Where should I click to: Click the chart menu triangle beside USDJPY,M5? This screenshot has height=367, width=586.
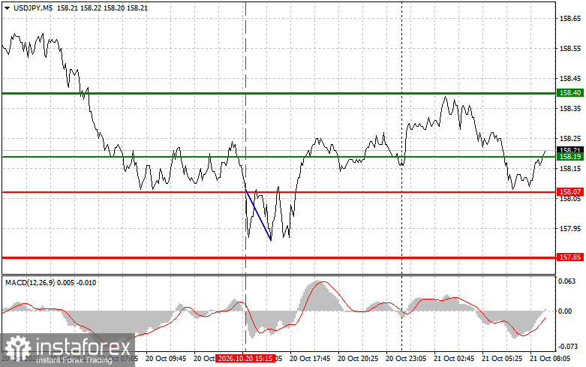pyautogui.click(x=7, y=8)
